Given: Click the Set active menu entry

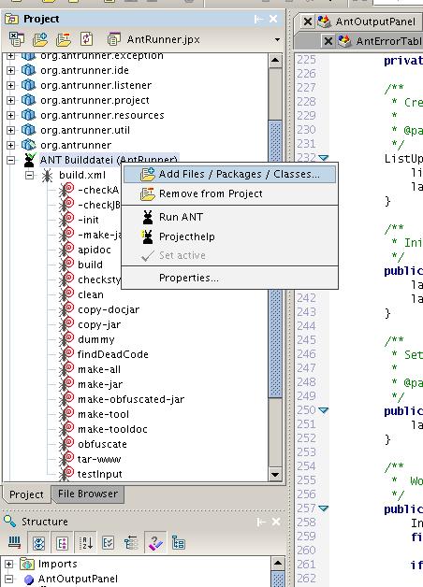Looking at the screenshot, I should [229, 255].
